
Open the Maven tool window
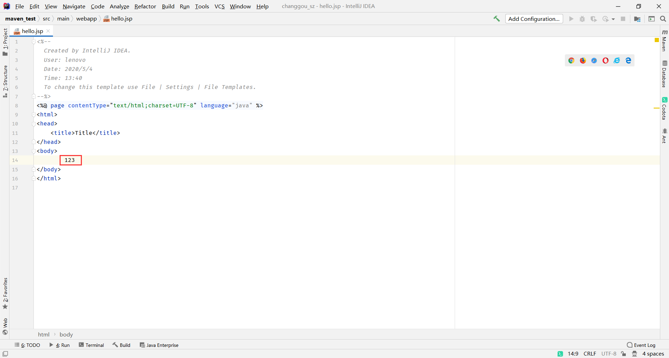[x=664, y=40]
